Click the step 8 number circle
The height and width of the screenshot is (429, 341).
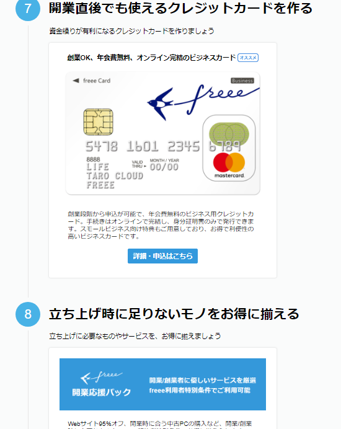(x=28, y=314)
